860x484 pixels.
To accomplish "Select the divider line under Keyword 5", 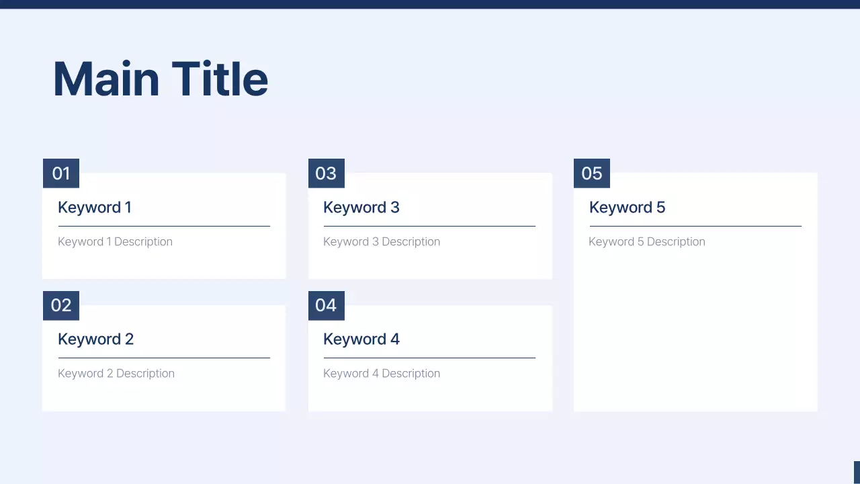I will pos(695,227).
